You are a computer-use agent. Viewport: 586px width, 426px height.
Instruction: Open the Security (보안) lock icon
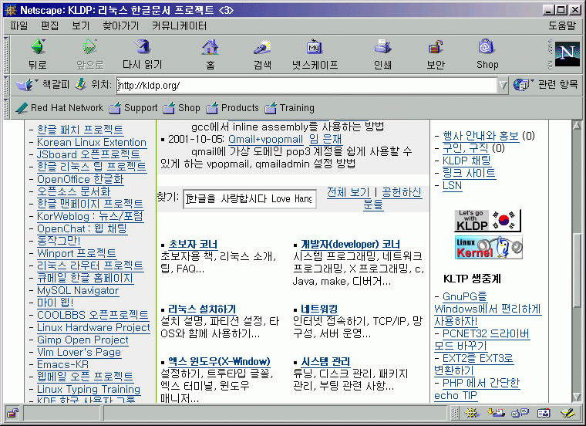(x=436, y=47)
